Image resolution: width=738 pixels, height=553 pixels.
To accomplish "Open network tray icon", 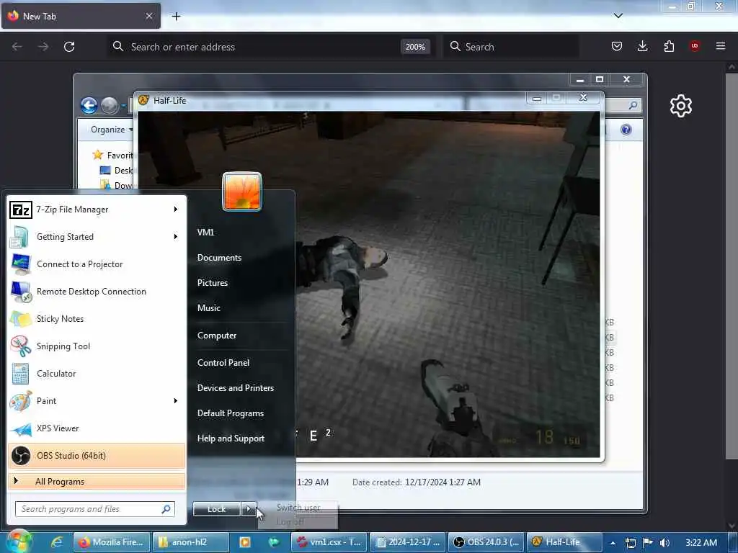I will [630, 543].
